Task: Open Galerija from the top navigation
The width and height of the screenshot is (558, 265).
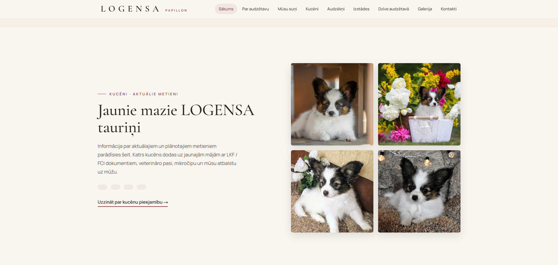Action: 425,9
